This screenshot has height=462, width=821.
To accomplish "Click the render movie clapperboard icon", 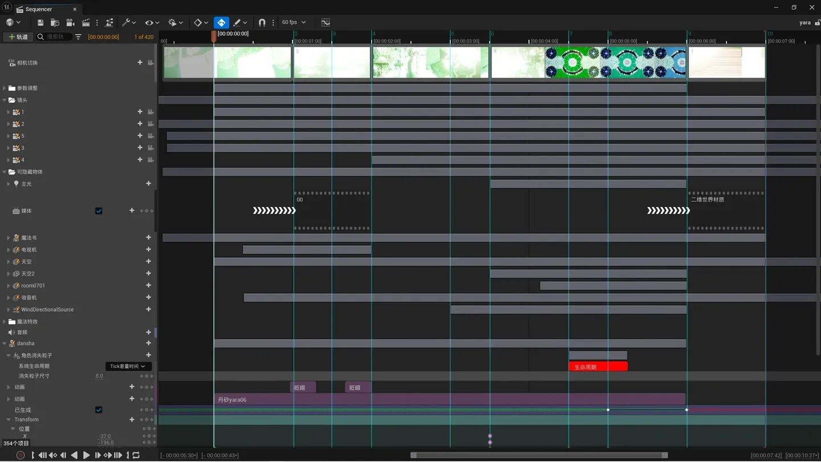I will (86, 23).
